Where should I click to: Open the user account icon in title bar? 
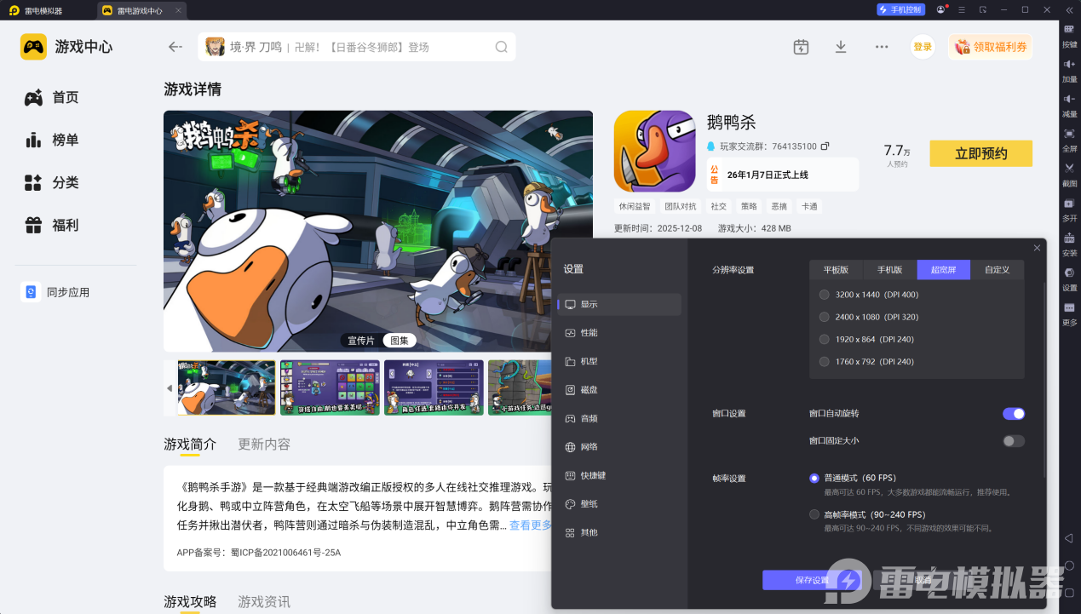click(x=940, y=9)
